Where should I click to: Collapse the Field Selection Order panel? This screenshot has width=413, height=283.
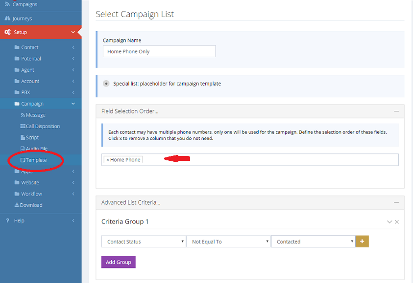tap(396, 111)
